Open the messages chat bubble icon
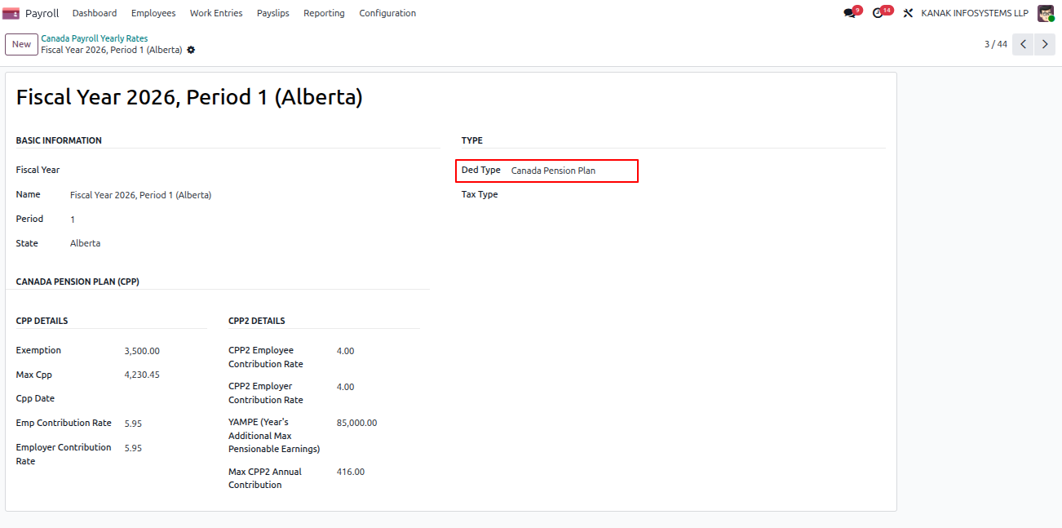 click(849, 13)
